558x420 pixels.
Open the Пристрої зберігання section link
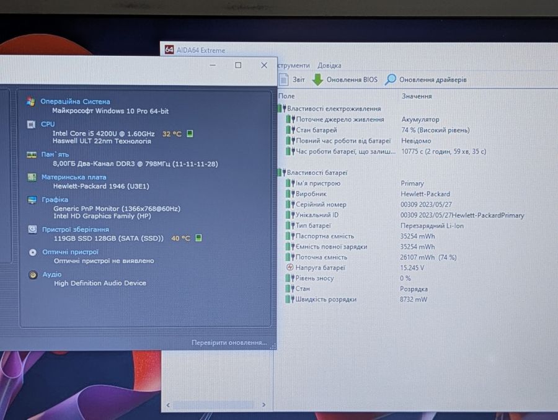pyautogui.click(x=76, y=230)
